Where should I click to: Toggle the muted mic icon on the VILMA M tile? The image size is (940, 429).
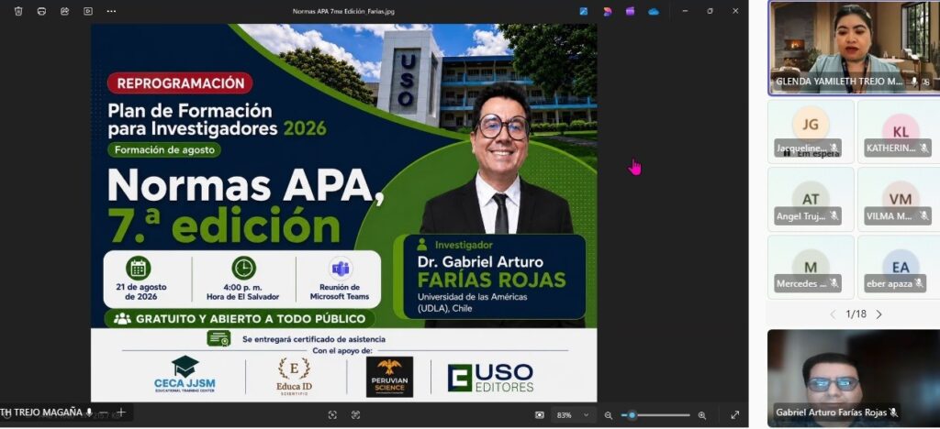(x=923, y=216)
